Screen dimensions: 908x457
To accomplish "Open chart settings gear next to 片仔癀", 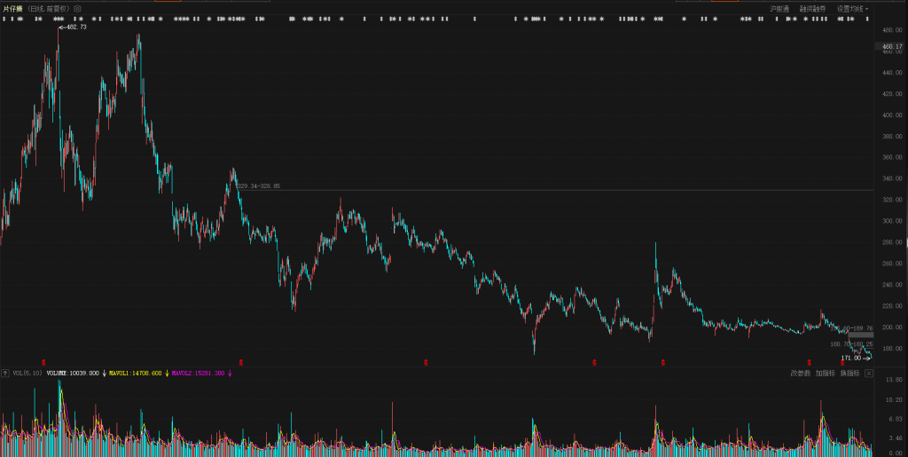I will [77, 8].
